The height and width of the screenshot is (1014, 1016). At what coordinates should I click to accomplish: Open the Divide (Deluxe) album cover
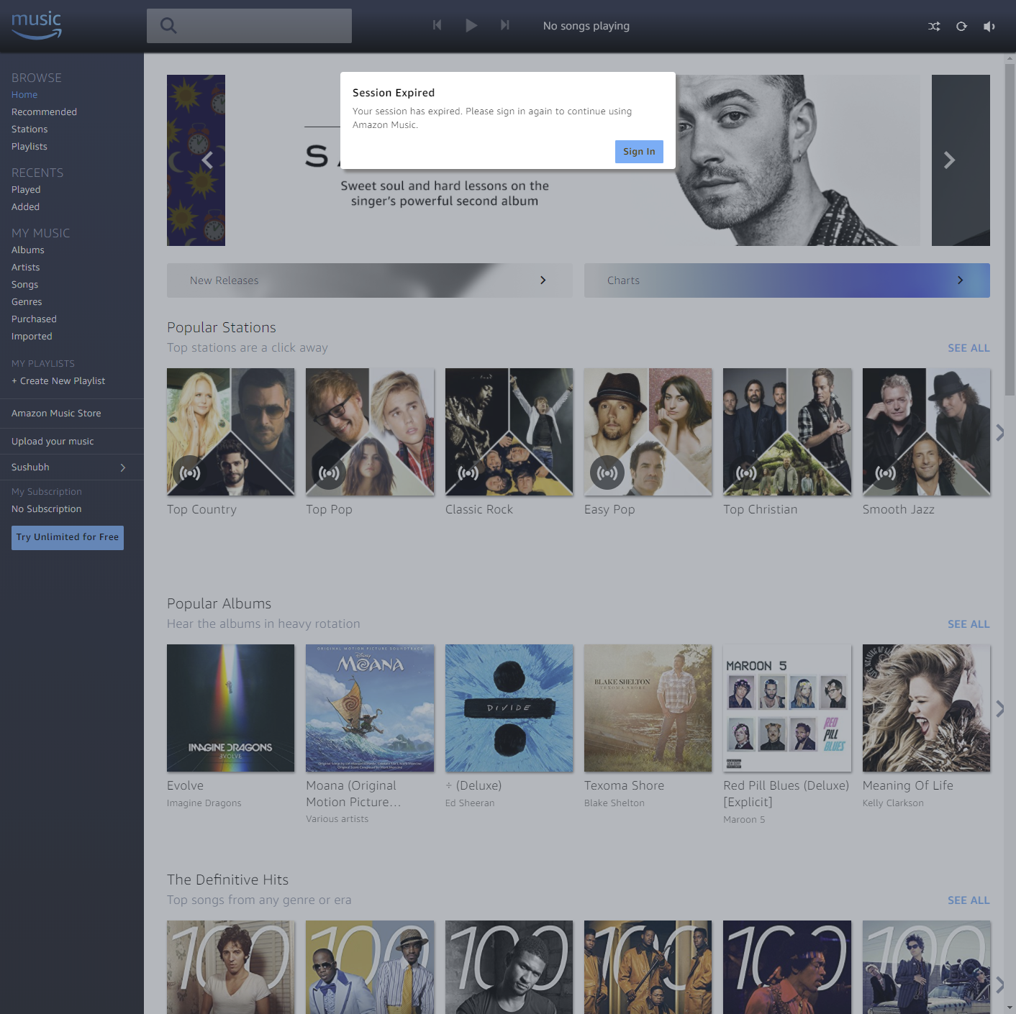click(x=509, y=708)
